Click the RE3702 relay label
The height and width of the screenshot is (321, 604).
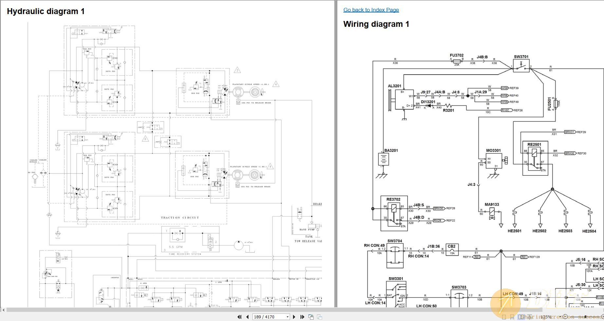(393, 199)
